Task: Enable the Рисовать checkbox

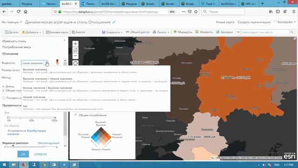Action: click(x=4, y=98)
